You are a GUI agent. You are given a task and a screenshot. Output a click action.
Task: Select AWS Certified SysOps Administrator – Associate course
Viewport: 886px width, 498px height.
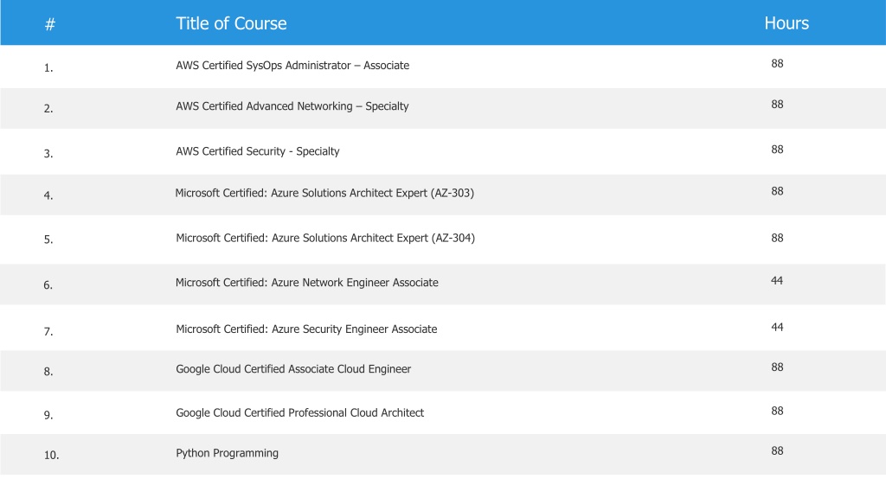tap(292, 66)
